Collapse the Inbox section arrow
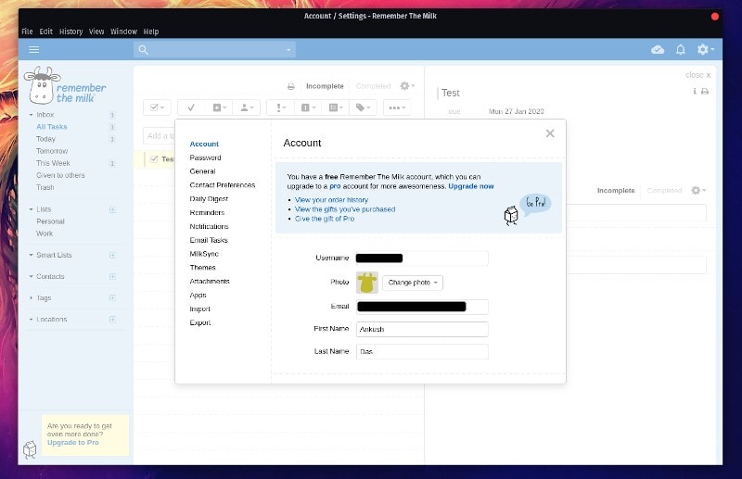The image size is (742, 479). click(32, 115)
